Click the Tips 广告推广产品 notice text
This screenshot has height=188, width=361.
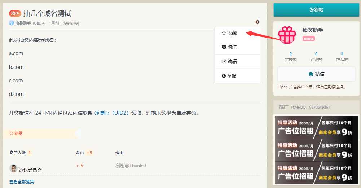click(x=312, y=87)
